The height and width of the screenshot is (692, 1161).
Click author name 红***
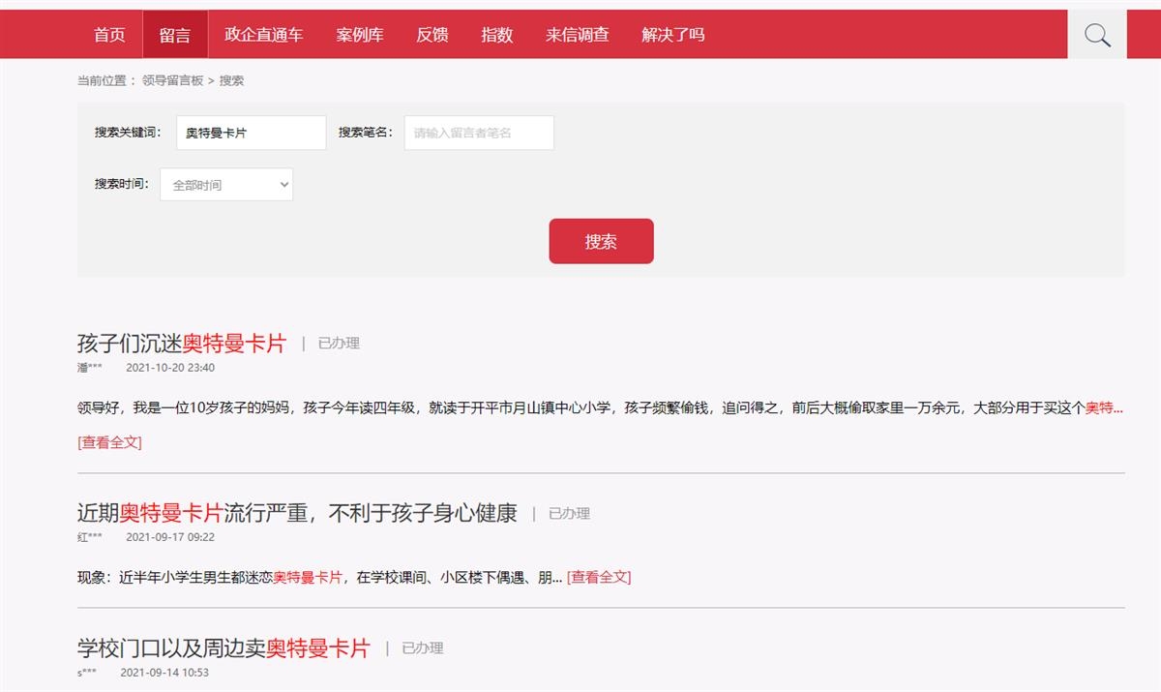click(89, 537)
